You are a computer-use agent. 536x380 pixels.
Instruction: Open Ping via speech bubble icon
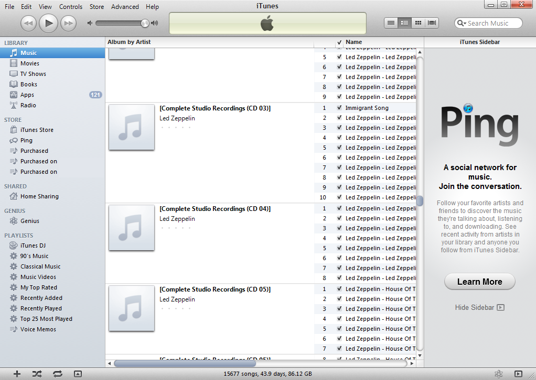pyautogui.click(x=14, y=140)
